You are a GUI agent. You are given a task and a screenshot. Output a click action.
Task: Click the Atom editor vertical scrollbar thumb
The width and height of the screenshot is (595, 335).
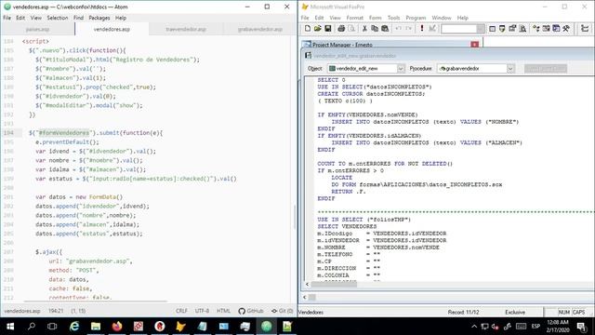(294, 217)
